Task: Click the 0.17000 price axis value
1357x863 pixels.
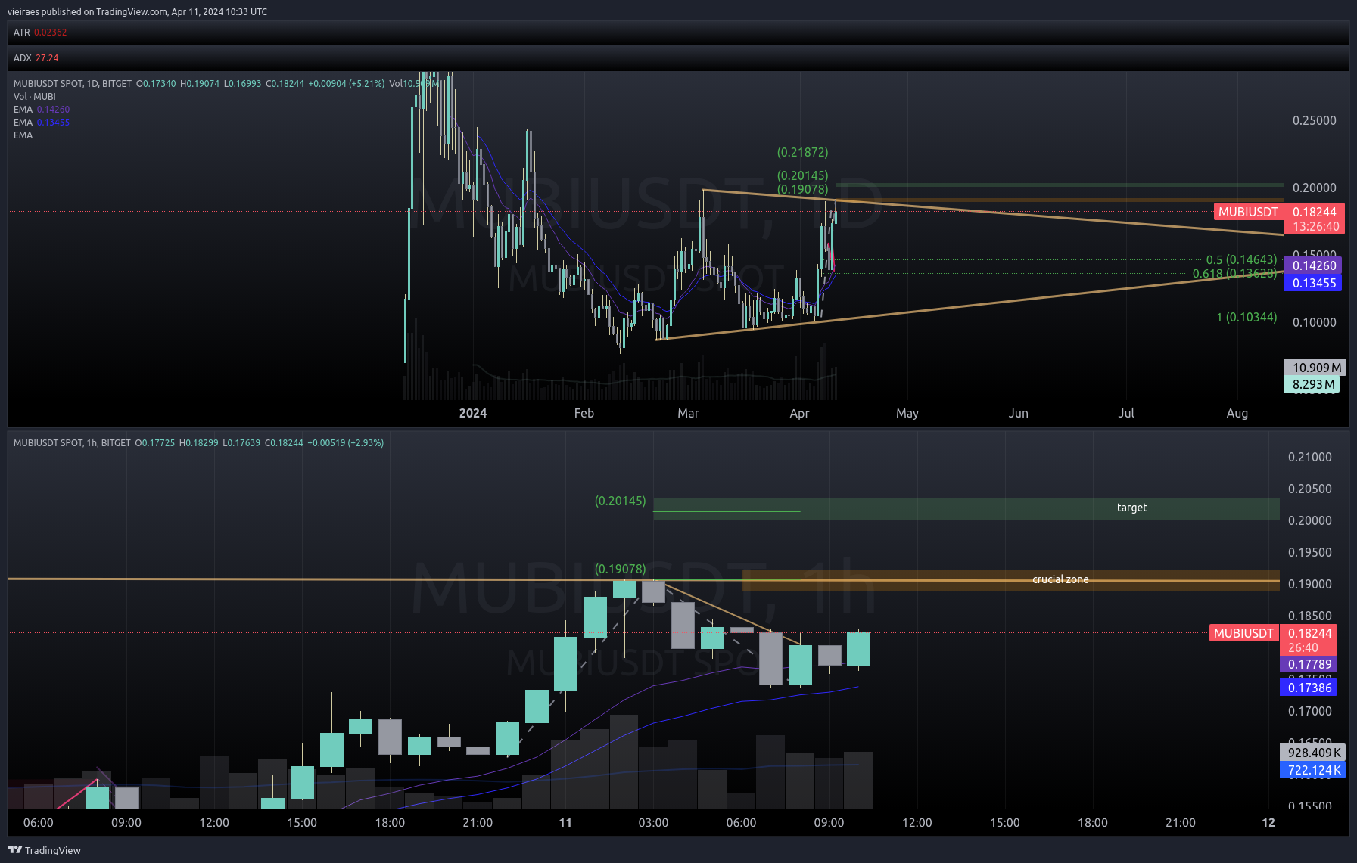Action: click(1310, 712)
